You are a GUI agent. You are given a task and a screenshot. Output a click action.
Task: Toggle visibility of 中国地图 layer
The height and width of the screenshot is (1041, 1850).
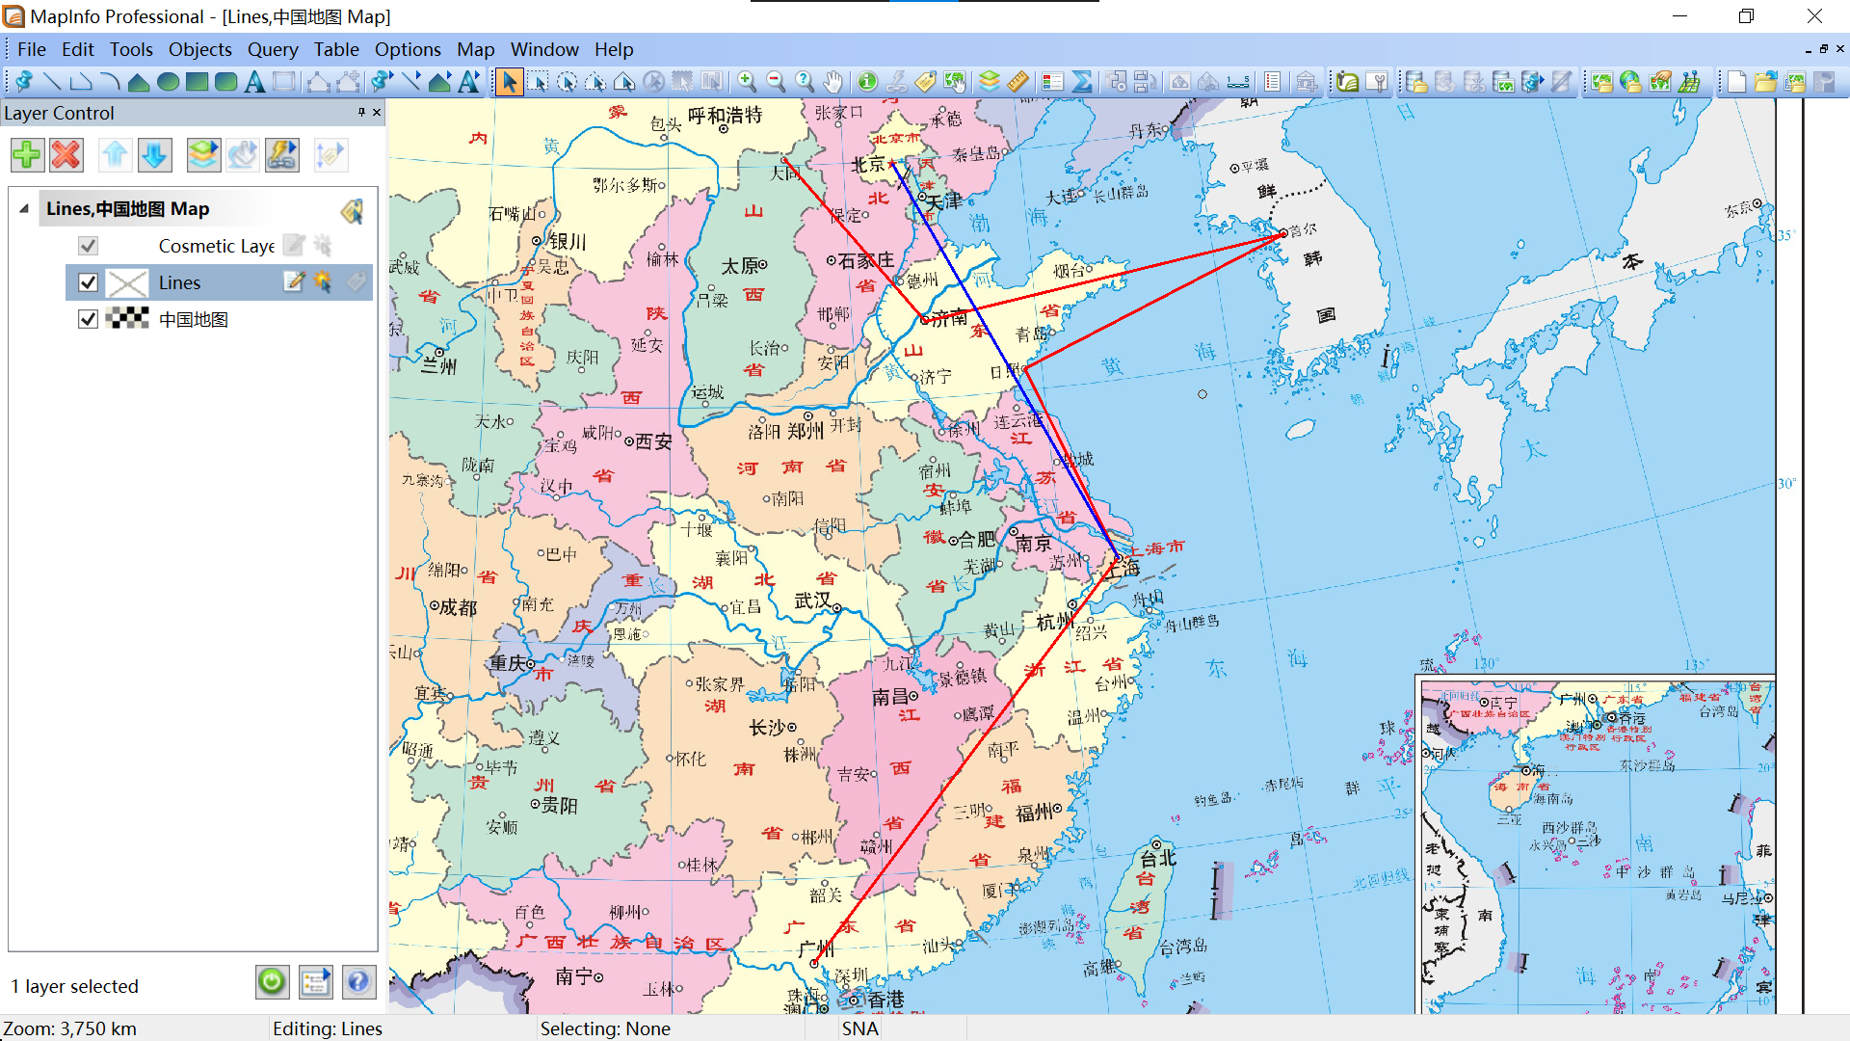88,319
